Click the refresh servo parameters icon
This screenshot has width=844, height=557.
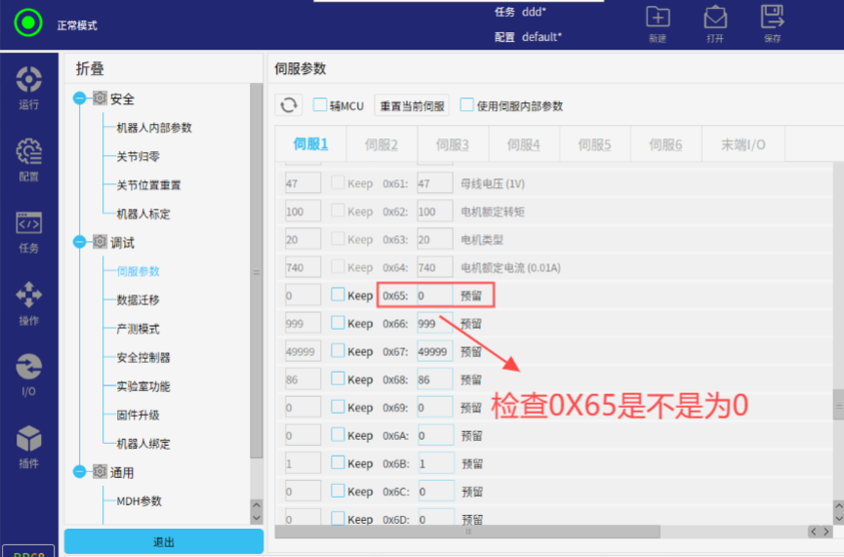click(x=289, y=105)
